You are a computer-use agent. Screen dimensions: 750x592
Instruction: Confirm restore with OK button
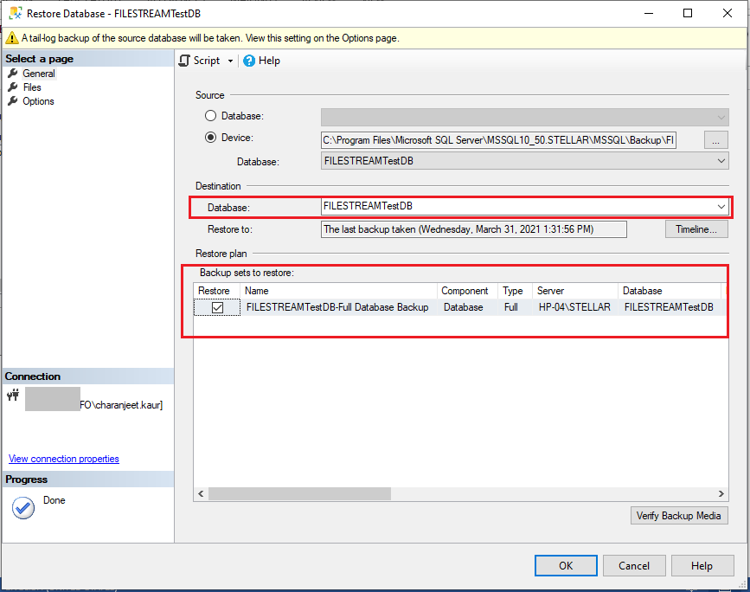[566, 566]
